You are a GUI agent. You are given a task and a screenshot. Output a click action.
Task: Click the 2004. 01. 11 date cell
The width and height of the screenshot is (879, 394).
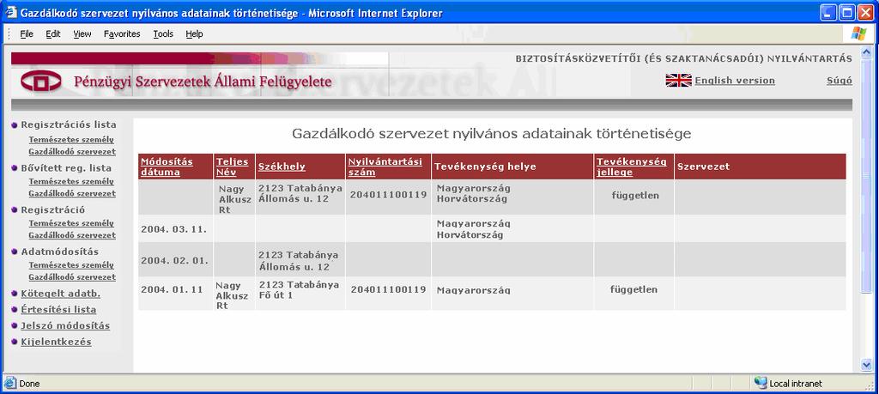pos(172,290)
